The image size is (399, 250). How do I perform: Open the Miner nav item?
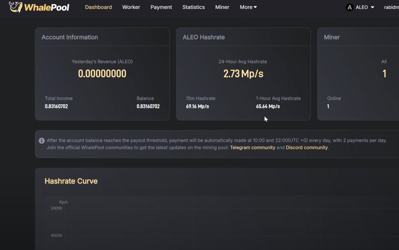pyautogui.click(x=222, y=7)
